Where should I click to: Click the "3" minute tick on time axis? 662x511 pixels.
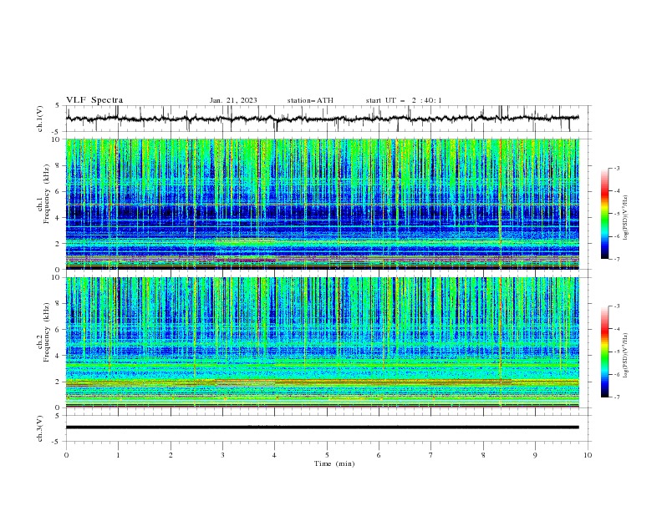(x=222, y=455)
